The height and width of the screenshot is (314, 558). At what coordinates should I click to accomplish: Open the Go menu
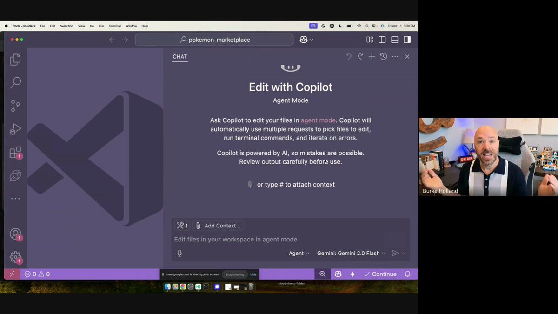[92, 26]
